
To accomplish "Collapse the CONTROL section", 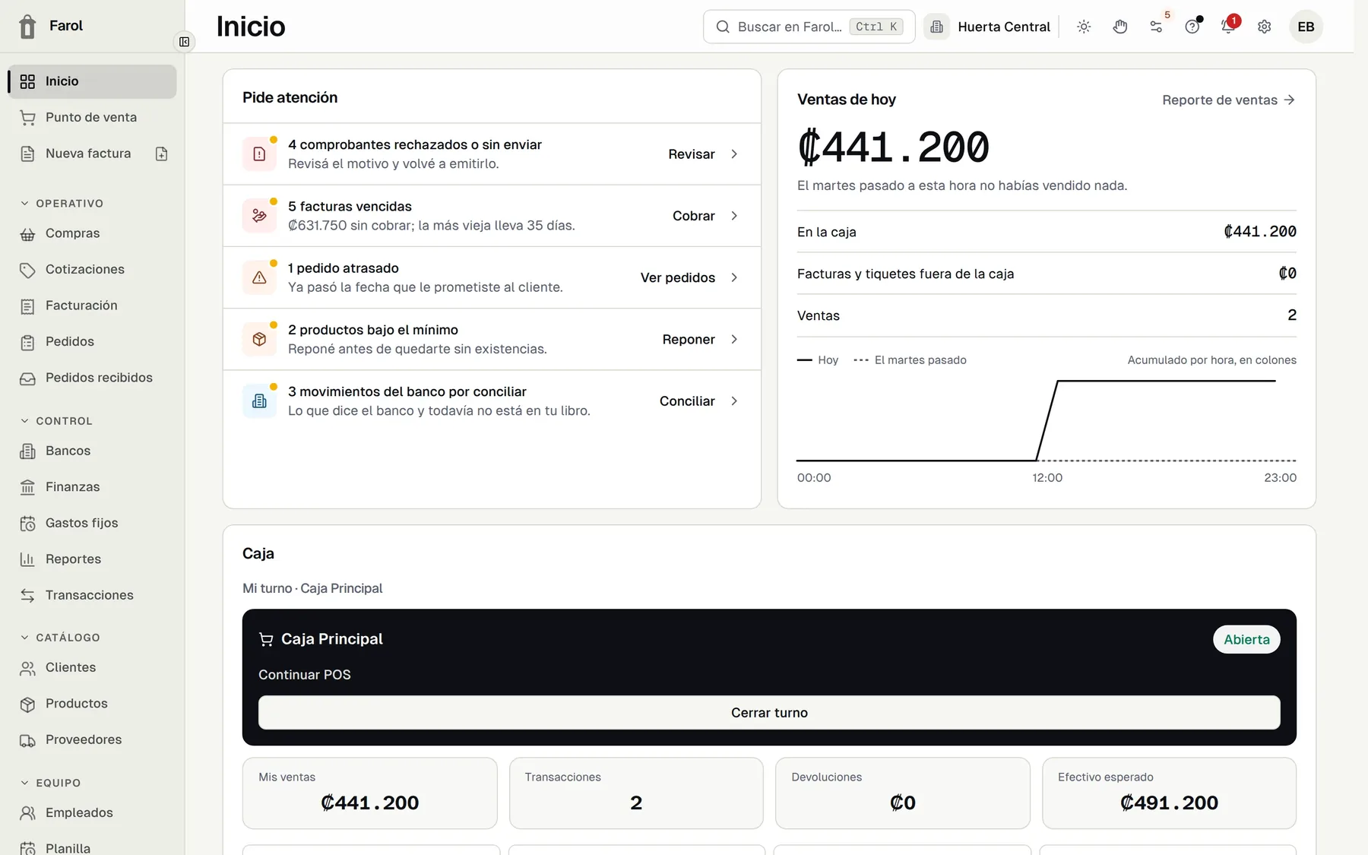I will pos(56,421).
